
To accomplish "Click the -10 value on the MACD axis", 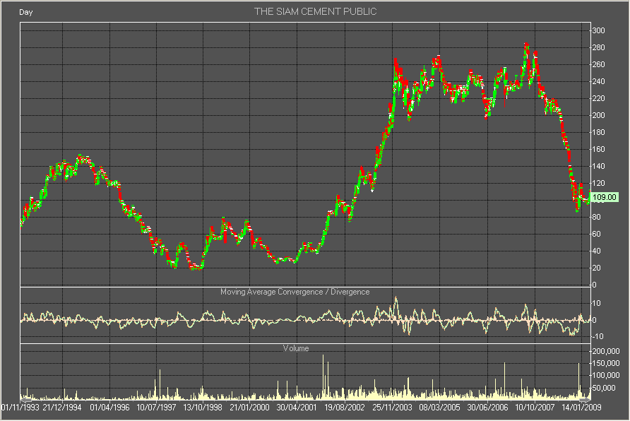I will pos(597,336).
